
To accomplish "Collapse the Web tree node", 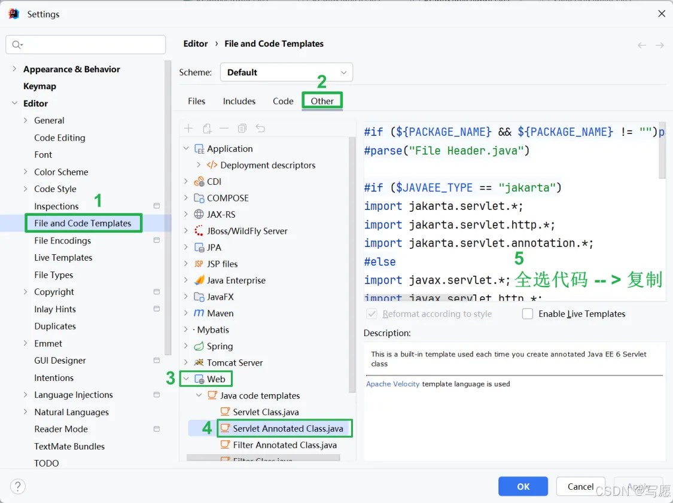I will coord(186,379).
